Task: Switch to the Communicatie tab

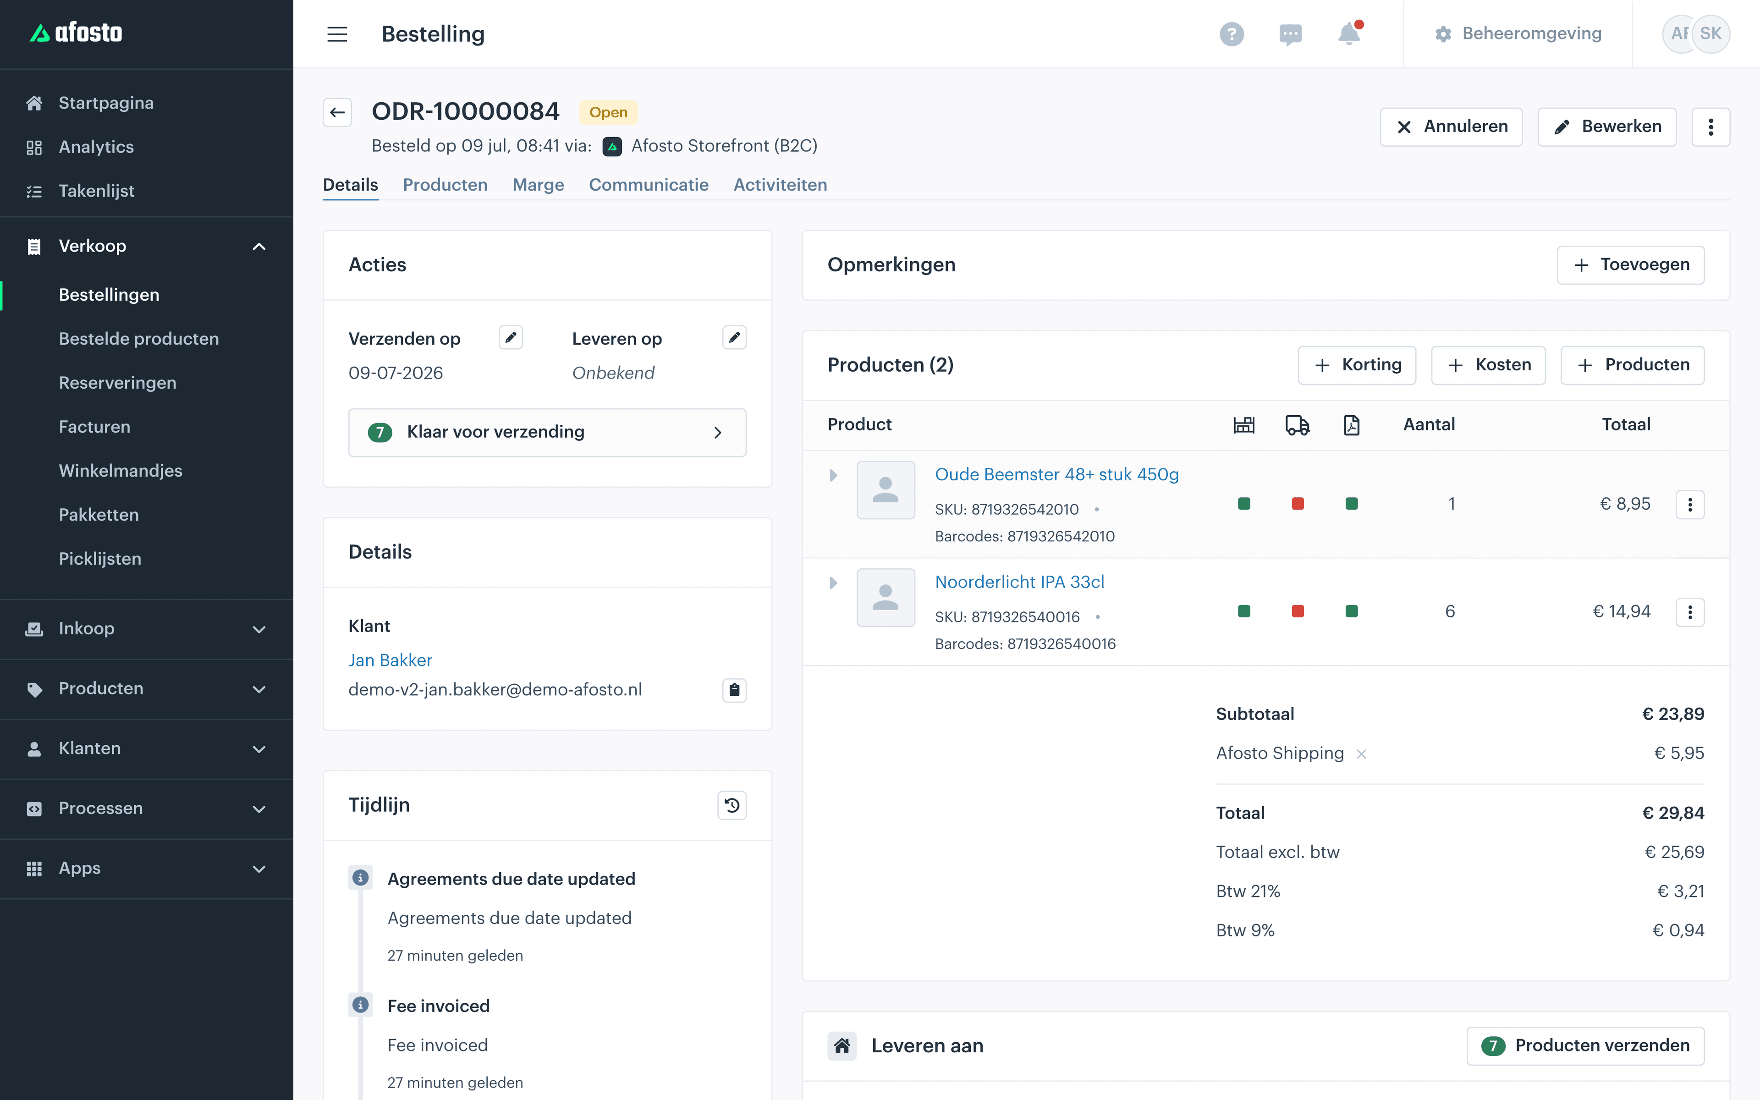Action: click(x=649, y=185)
